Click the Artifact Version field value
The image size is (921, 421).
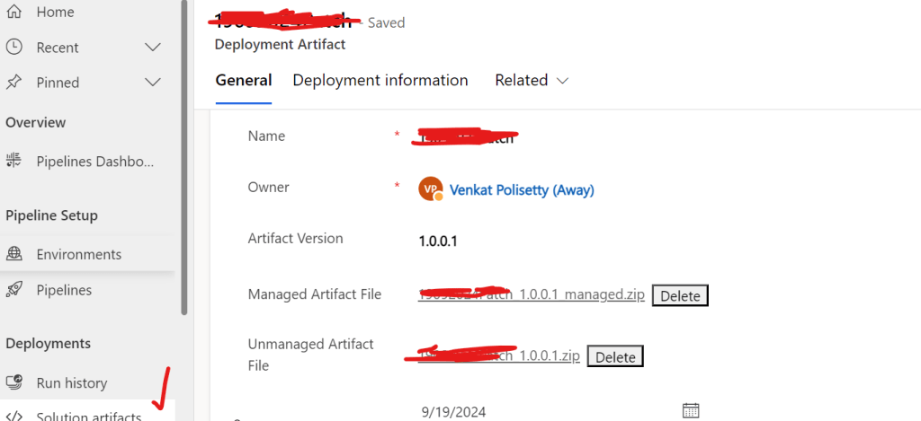point(438,241)
